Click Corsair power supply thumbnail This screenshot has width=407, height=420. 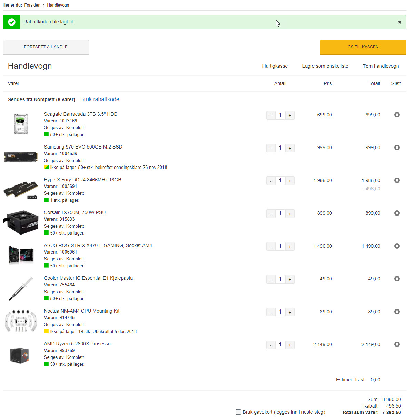[x=21, y=222]
